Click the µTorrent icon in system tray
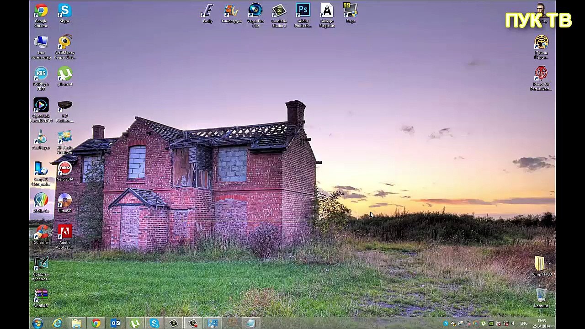This screenshot has height=329, width=585. (x=484, y=324)
